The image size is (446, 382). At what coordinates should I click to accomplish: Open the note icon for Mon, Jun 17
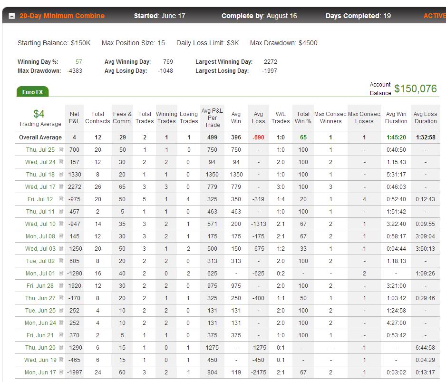pos(61,372)
